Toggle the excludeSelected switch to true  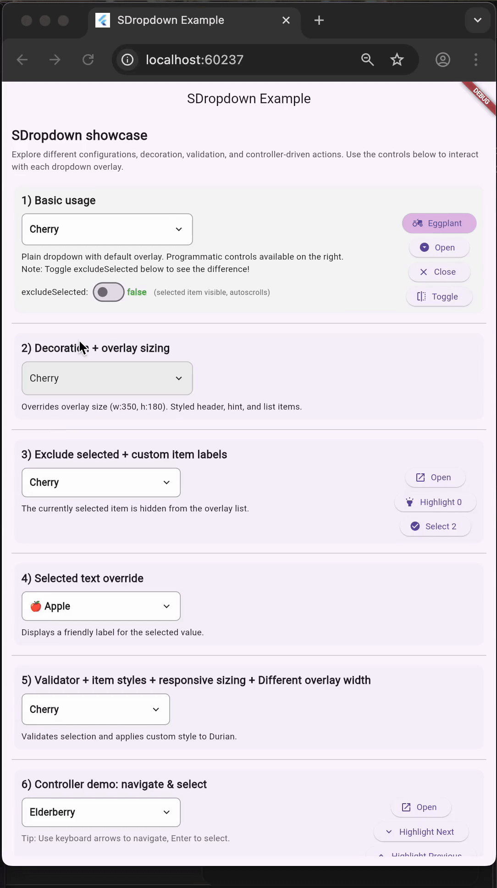[108, 292]
